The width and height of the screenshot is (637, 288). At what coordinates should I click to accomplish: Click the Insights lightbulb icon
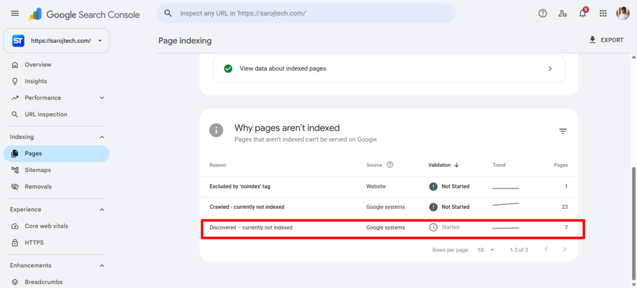pos(15,81)
